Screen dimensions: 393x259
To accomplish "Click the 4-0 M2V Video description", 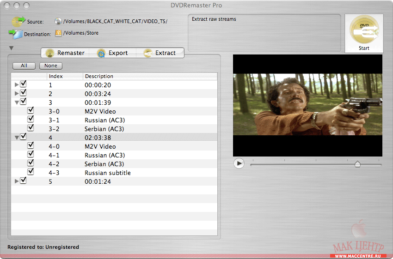I will (x=100, y=146).
